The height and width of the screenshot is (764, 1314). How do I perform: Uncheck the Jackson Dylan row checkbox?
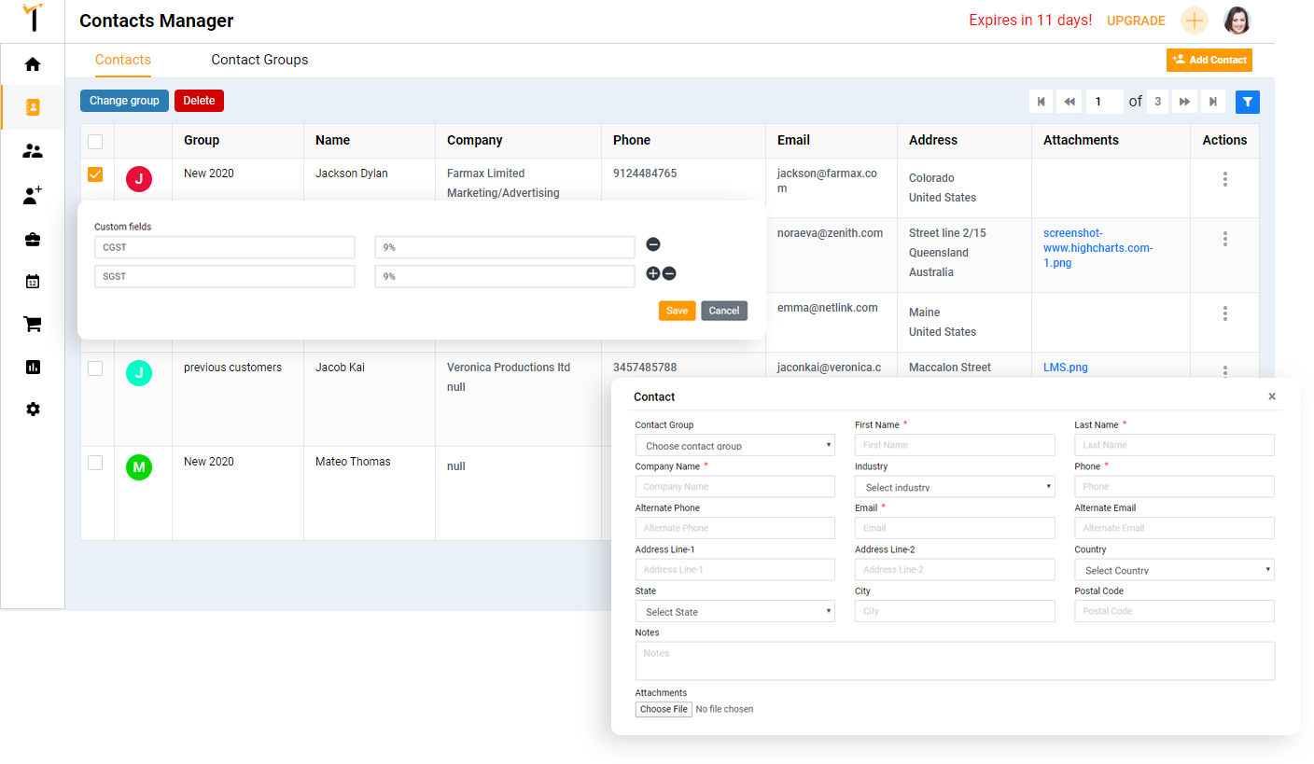point(95,174)
